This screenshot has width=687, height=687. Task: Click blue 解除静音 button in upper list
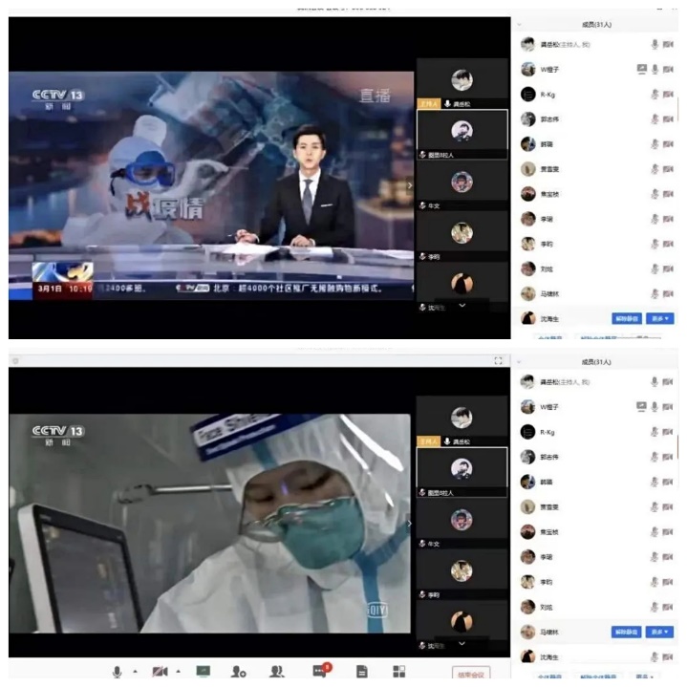627,318
